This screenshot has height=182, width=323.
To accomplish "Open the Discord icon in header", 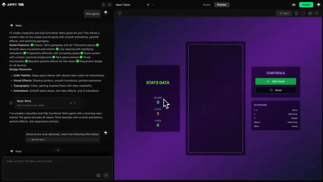I will coord(294,5).
